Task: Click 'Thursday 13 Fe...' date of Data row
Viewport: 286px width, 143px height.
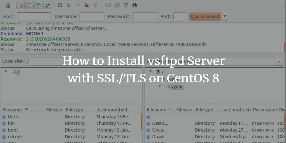Action: (x=114, y=116)
